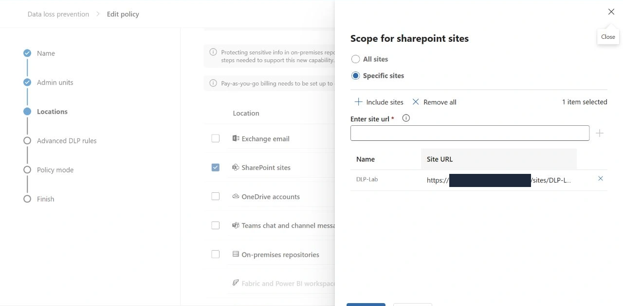Click the on-premises info notice icon
Screen dimensions: 623x306
click(213, 52)
